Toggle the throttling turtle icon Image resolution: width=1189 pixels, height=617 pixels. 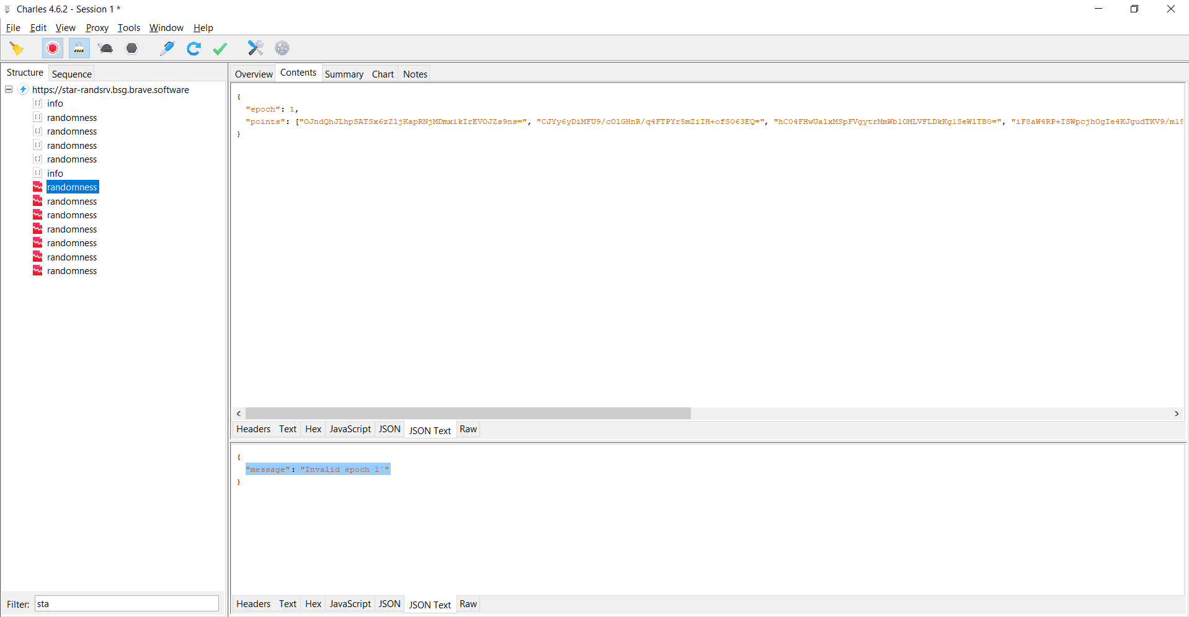tap(105, 48)
